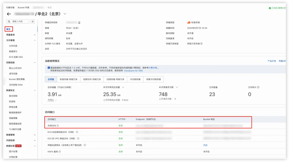Open 读写权限 in the sidebar

click(13, 74)
